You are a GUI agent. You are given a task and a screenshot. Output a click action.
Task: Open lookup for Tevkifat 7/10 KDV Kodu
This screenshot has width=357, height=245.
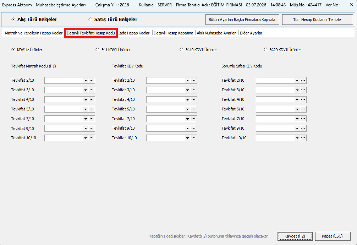[193, 119]
